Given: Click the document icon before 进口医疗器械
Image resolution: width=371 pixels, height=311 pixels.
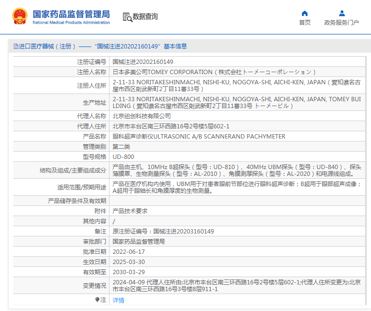Looking at the screenshot, I should tap(16, 46).
